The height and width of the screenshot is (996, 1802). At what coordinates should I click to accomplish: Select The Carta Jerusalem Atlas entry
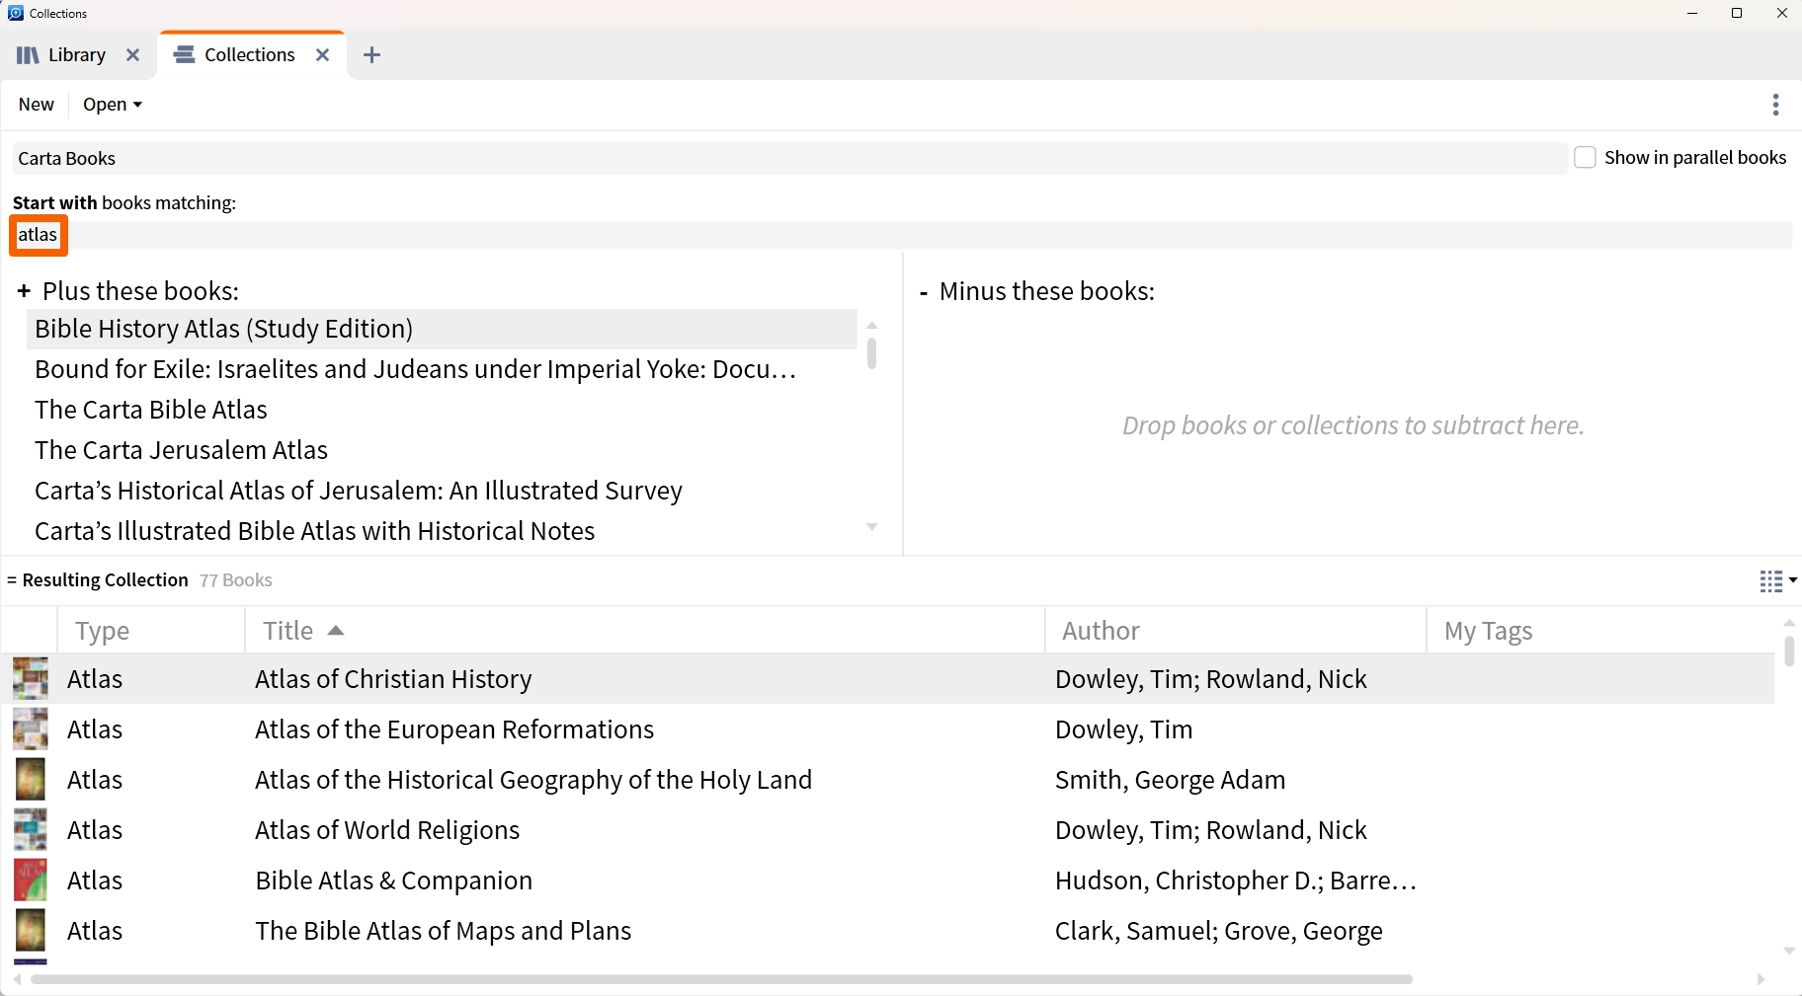point(442,450)
